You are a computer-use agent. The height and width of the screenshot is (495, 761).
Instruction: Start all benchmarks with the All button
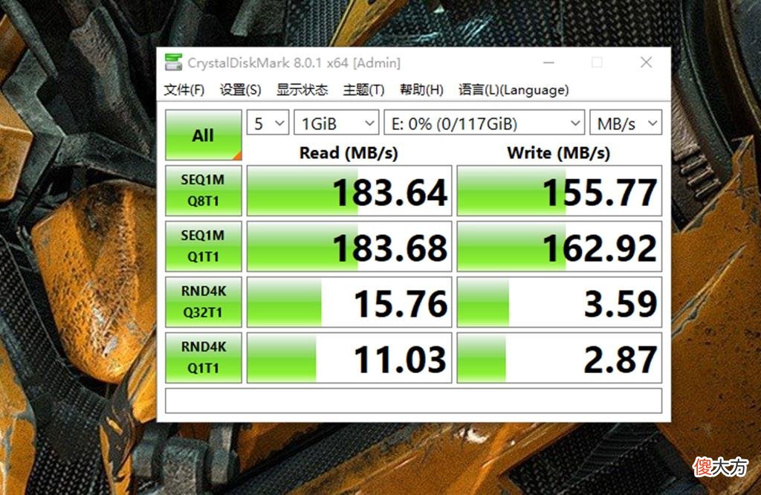click(x=204, y=135)
